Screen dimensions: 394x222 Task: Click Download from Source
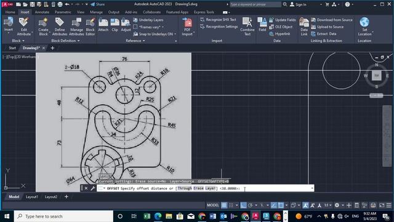(332, 20)
